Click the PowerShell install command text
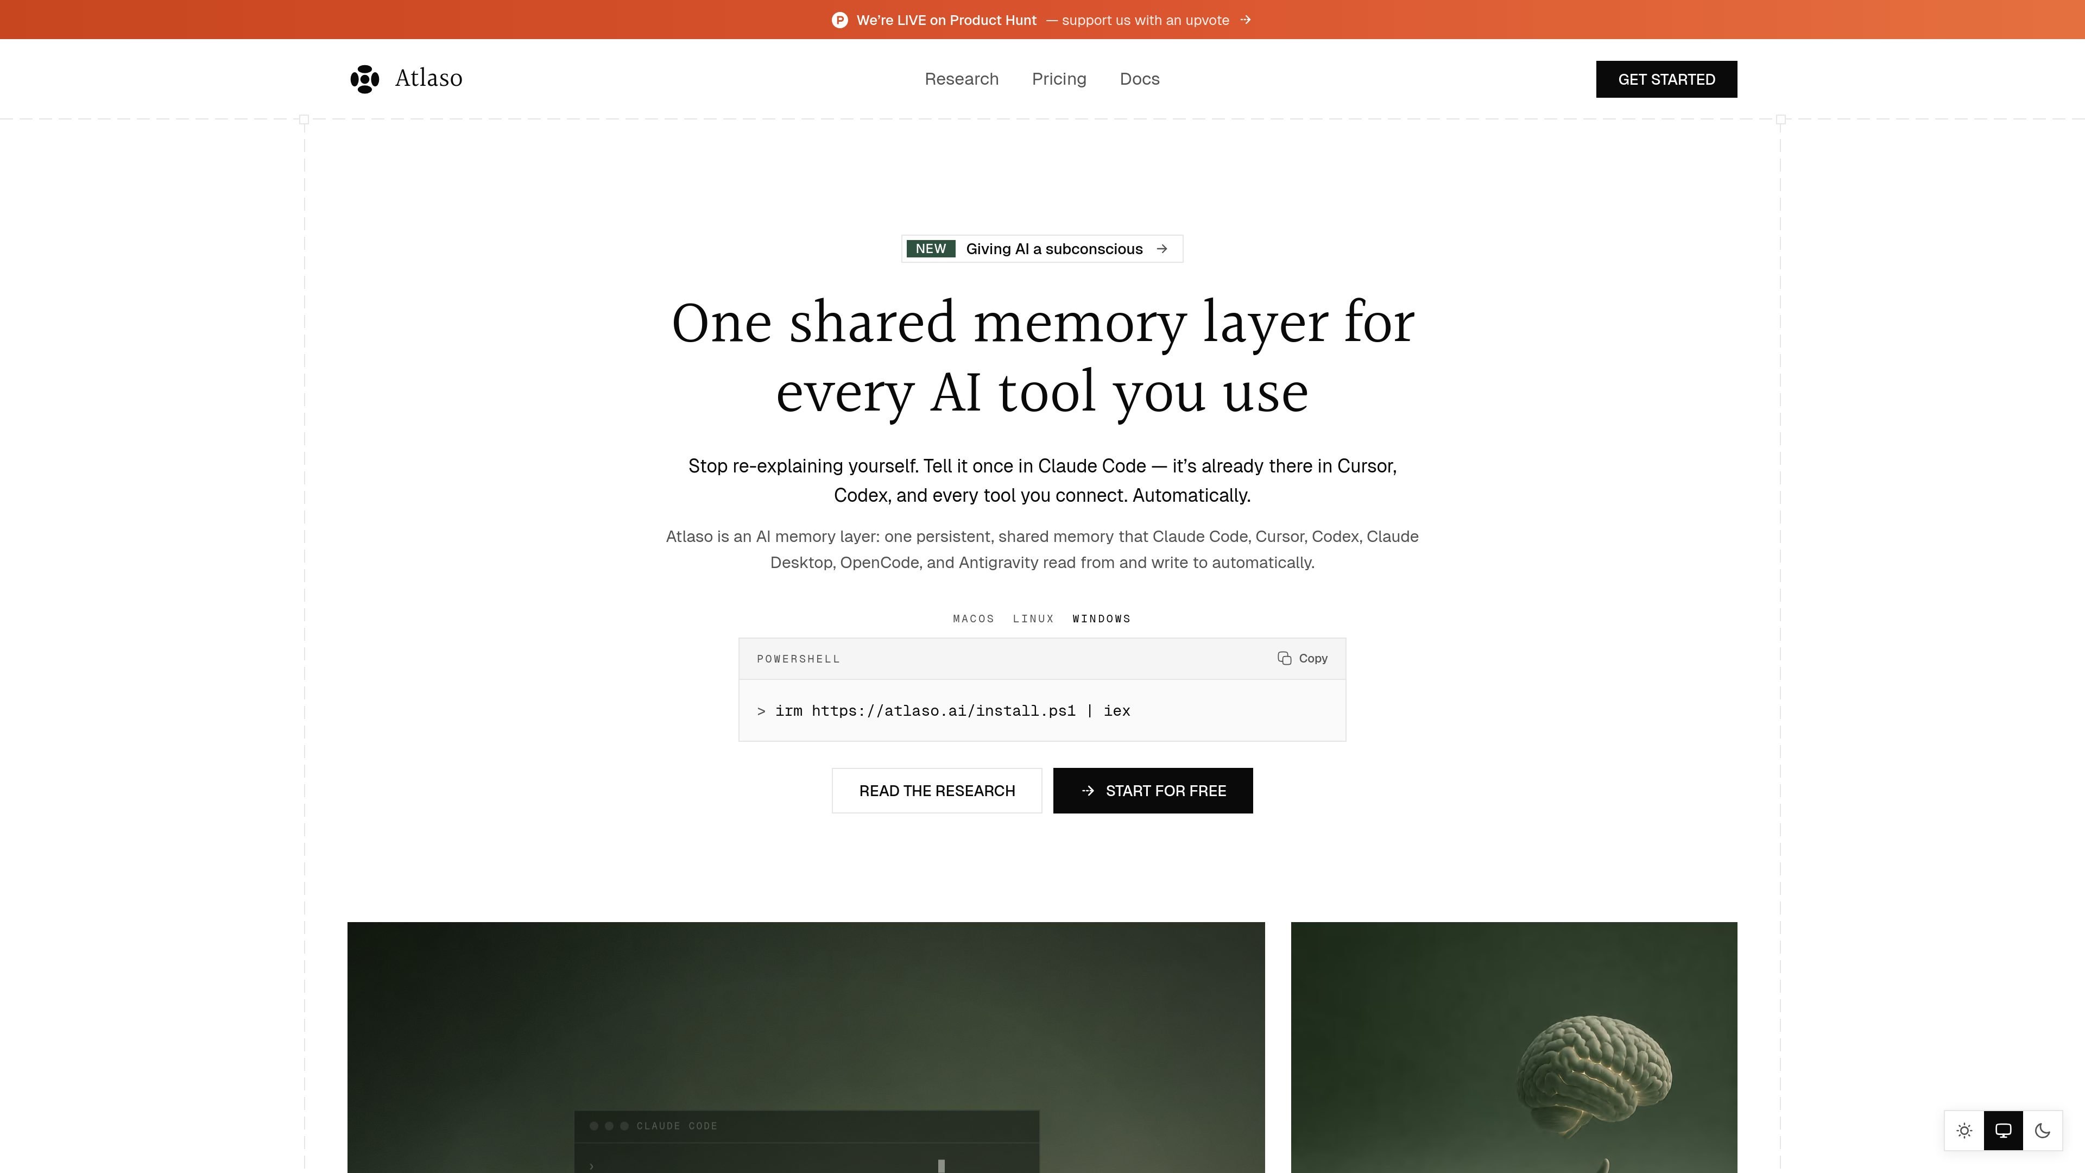The width and height of the screenshot is (2085, 1173). pyautogui.click(x=953, y=711)
